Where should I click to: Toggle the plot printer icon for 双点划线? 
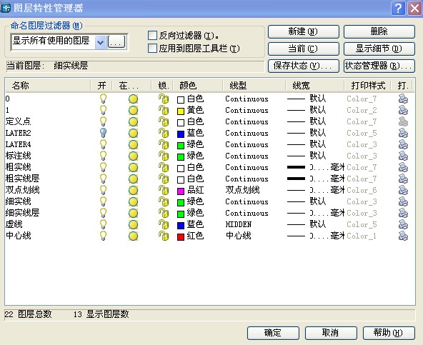(x=403, y=190)
